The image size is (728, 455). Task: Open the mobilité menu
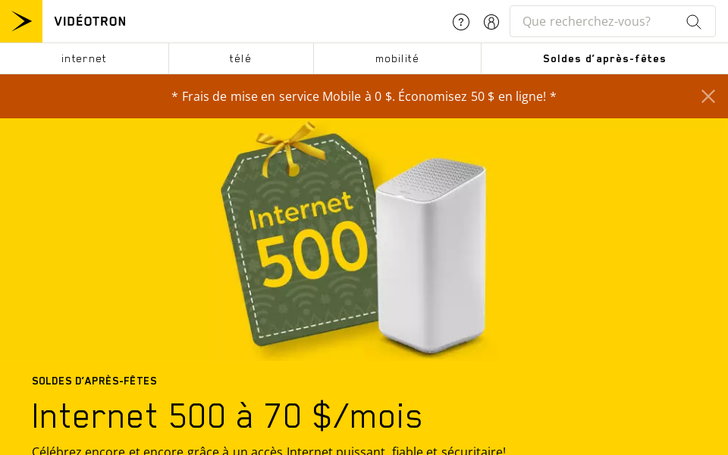pyautogui.click(x=397, y=58)
